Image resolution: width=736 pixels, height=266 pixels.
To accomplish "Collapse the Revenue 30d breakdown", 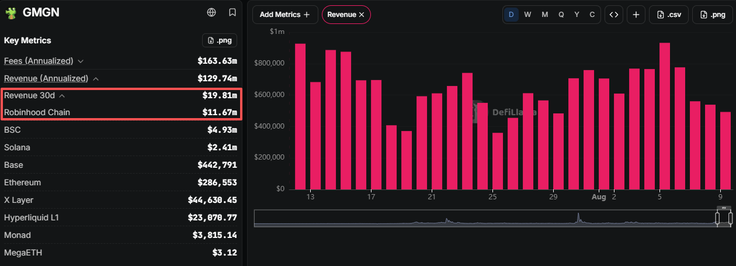I will pos(62,95).
